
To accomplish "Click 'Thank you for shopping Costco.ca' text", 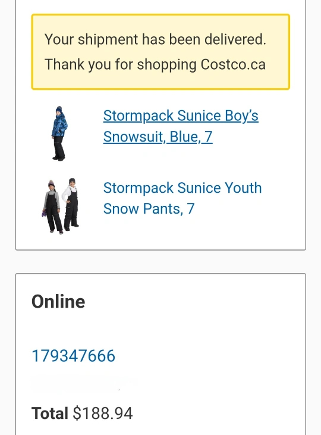I will [x=155, y=64].
